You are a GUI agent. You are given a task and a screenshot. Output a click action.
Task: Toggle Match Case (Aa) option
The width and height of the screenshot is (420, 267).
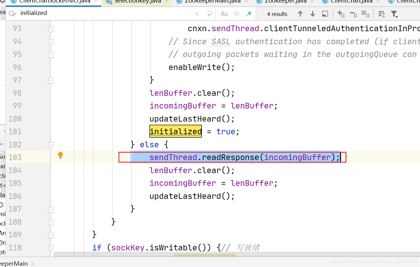(x=224, y=14)
